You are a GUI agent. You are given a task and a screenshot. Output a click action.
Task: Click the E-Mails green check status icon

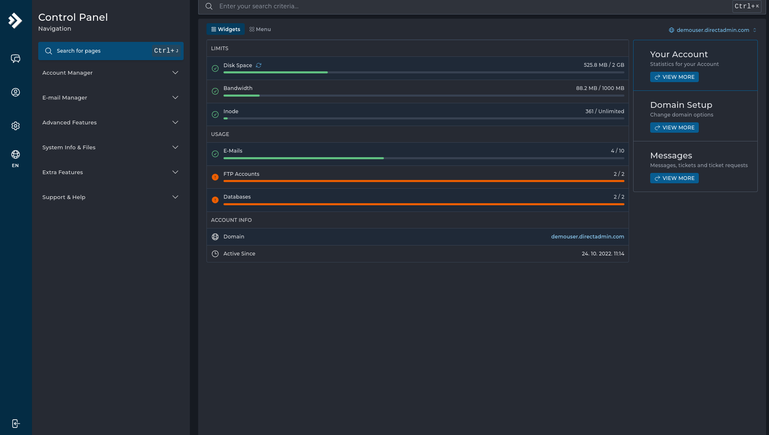(x=215, y=154)
